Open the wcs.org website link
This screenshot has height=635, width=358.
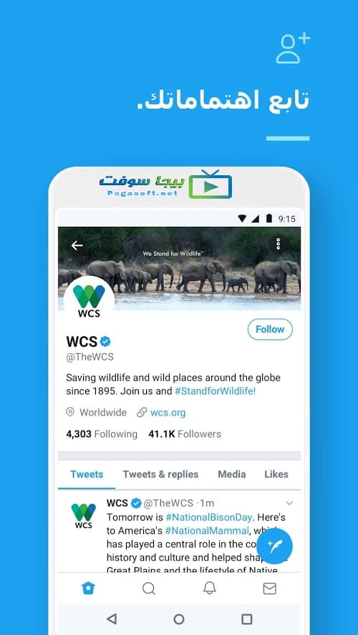pyautogui.click(x=168, y=413)
